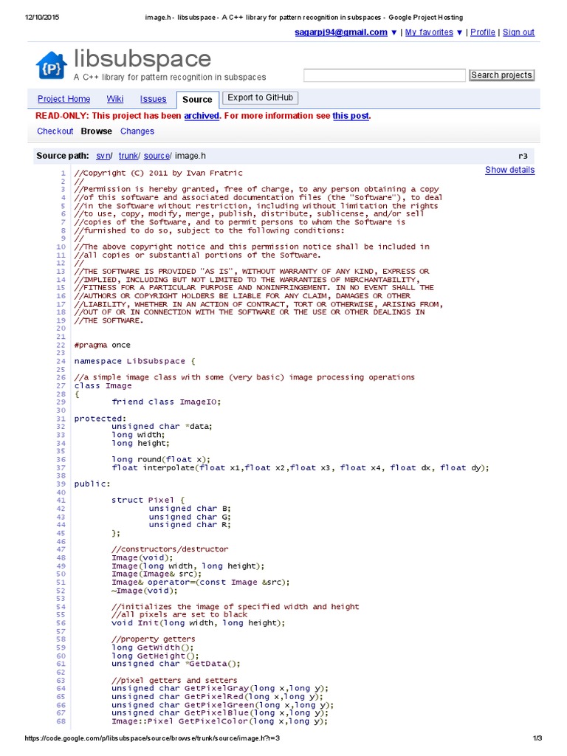Click 'struct Pixel {' code line

coord(148,500)
